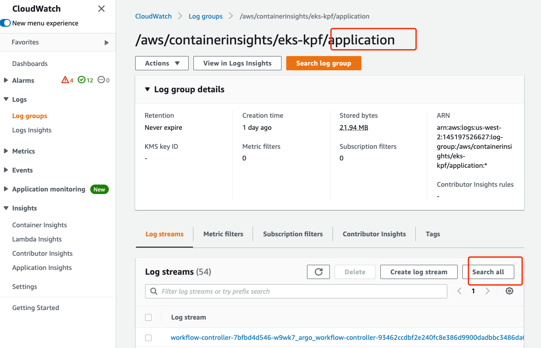Go to CloudWatch breadcrumb link
The image size is (541, 348).
pyautogui.click(x=153, y=16)
